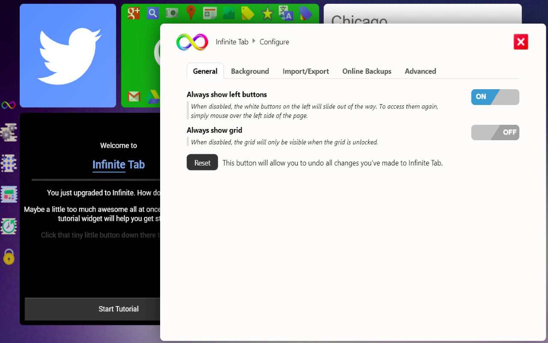This screenshot has height=343, width=548.
Task: Click the dotted grid icon in the left sidebar
Action: [x=9, y=163]
